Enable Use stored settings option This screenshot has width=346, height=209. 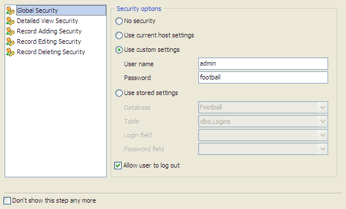(x=119, y=93)
